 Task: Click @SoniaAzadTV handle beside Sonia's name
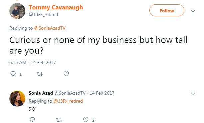tap(70, 93)
